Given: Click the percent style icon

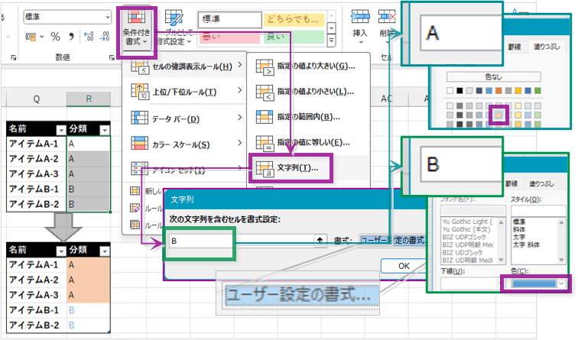Looking at the screenshot, I should pyautogui.click(x=55, y=36).
